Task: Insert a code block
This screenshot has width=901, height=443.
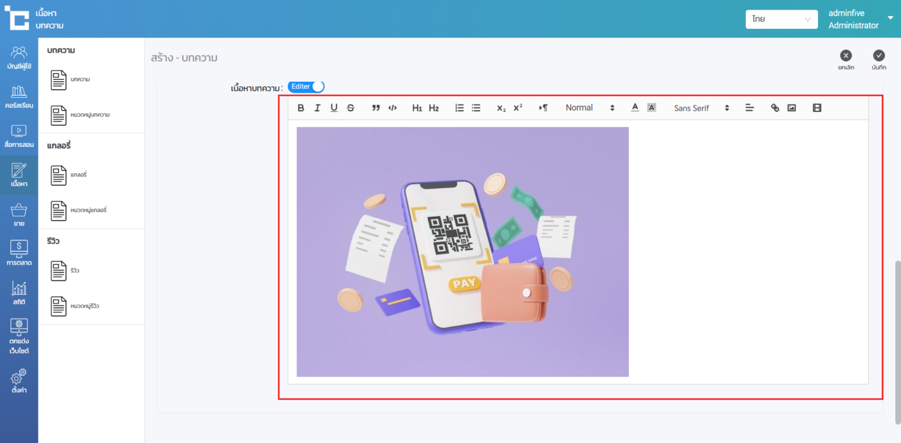Action: click(393, 108)
